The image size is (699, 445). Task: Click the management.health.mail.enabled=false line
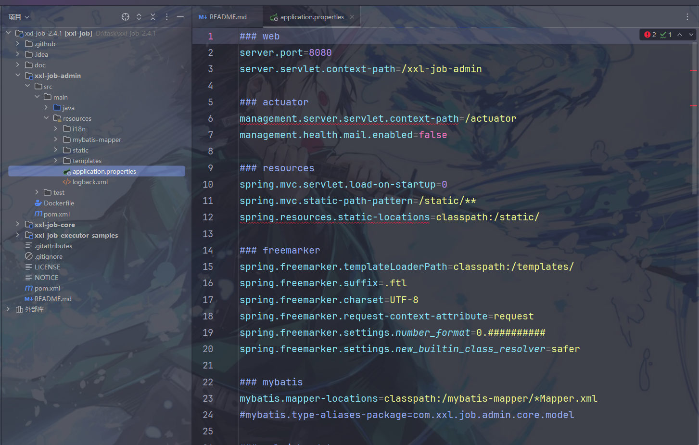(343, 135)
